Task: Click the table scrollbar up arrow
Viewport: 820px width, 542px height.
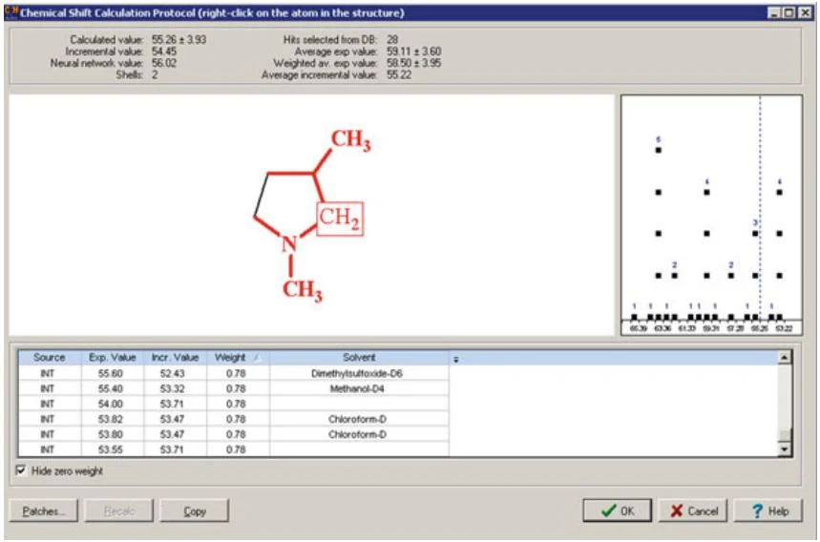Action: [784, 358]
